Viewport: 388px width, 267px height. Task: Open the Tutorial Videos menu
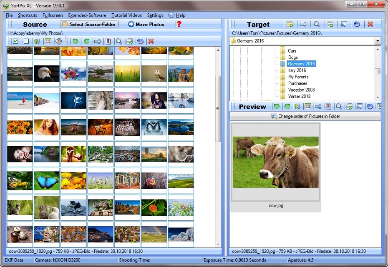(x=126, y=15)
